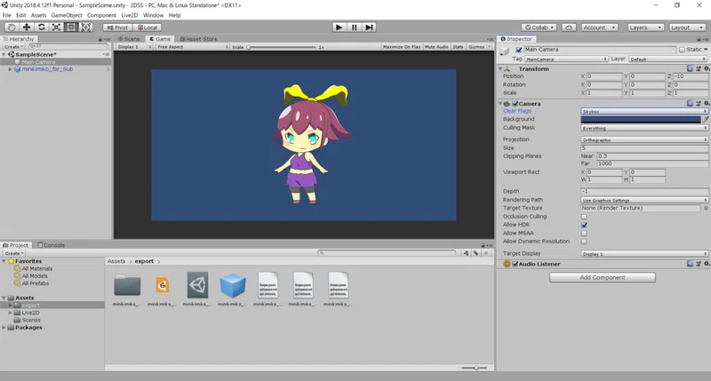
Task: Open the Target Texture object picker
Action: [x=706, y=208]
